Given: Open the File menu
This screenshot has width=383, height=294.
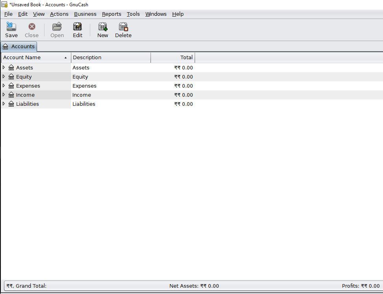Looking at the screenshot, I should pos(8,14).
